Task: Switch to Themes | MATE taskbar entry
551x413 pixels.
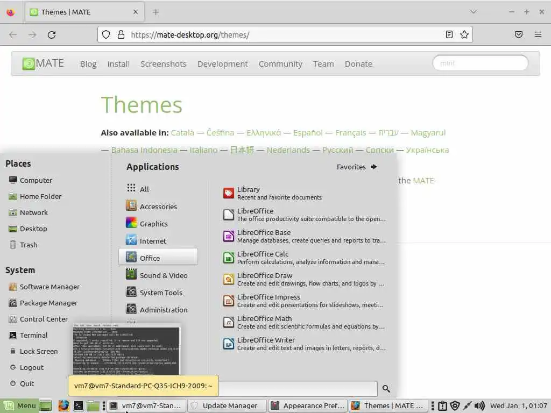Action: click(x=388, y=405)
